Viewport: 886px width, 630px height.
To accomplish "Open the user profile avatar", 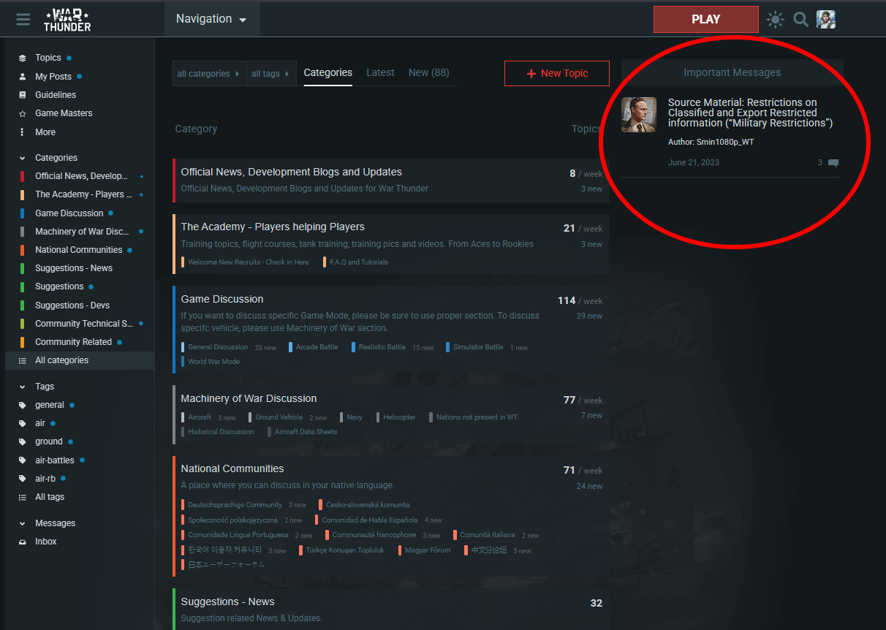I will (826, 20).
